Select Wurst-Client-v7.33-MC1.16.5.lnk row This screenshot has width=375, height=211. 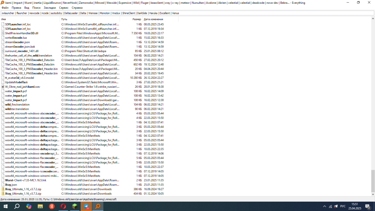(82, 180)
